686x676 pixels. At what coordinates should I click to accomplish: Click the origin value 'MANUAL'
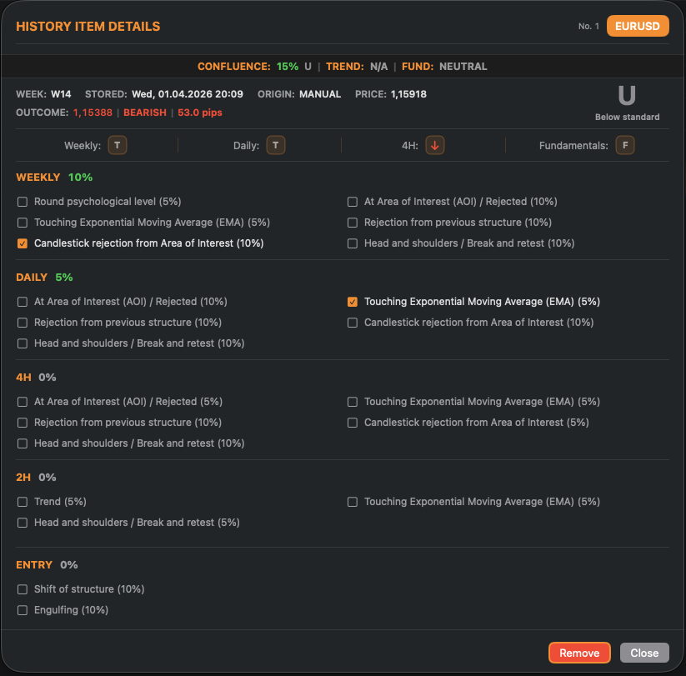pyautogui.click(x=320, y=94)
